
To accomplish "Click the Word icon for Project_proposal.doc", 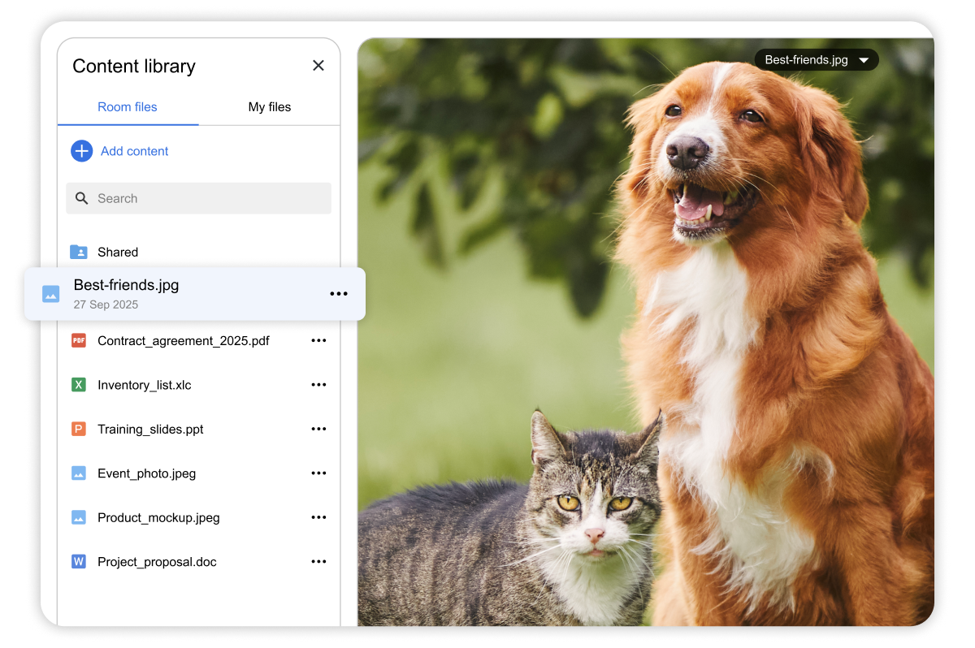I will point(79,562).
